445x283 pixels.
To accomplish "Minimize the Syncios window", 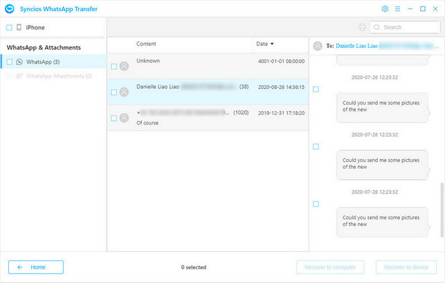I will 410,9.
